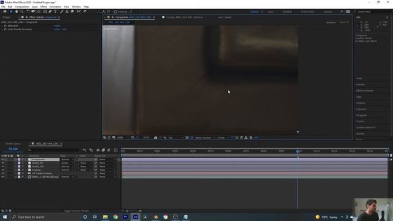Open the Animation menu
This screenshot has width=393, height=221.
55,7
